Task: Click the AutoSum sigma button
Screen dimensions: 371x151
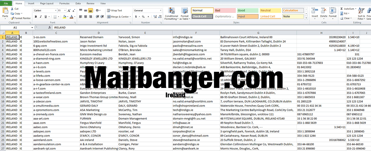Action: pyautogui.click(x=342, y=9)
